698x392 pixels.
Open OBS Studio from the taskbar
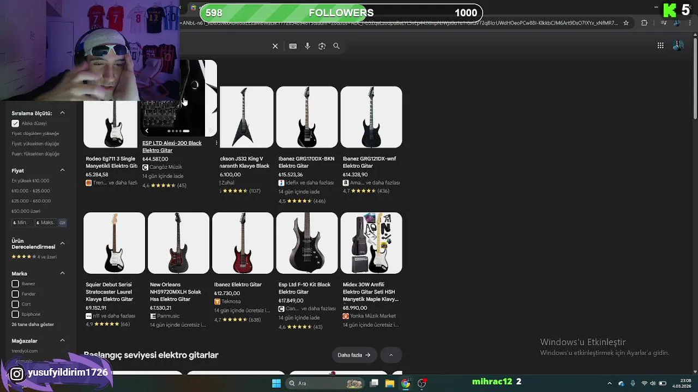(x=422, y=383)
